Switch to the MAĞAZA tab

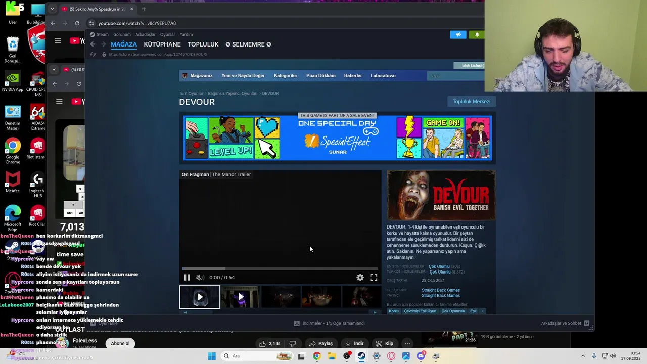pyautogui.click(x=124, y=44)
